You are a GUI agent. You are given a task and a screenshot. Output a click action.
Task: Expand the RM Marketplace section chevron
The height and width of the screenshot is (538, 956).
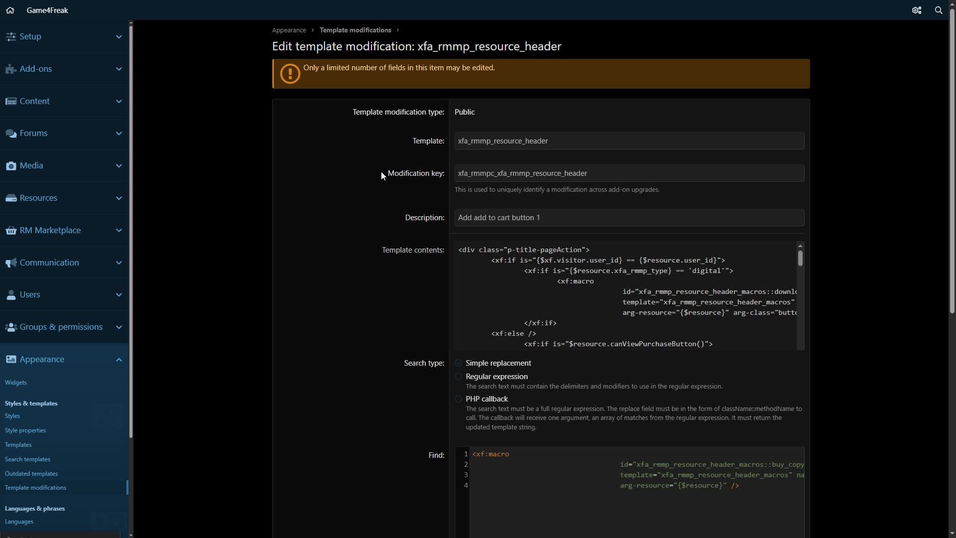pos(119,230)
